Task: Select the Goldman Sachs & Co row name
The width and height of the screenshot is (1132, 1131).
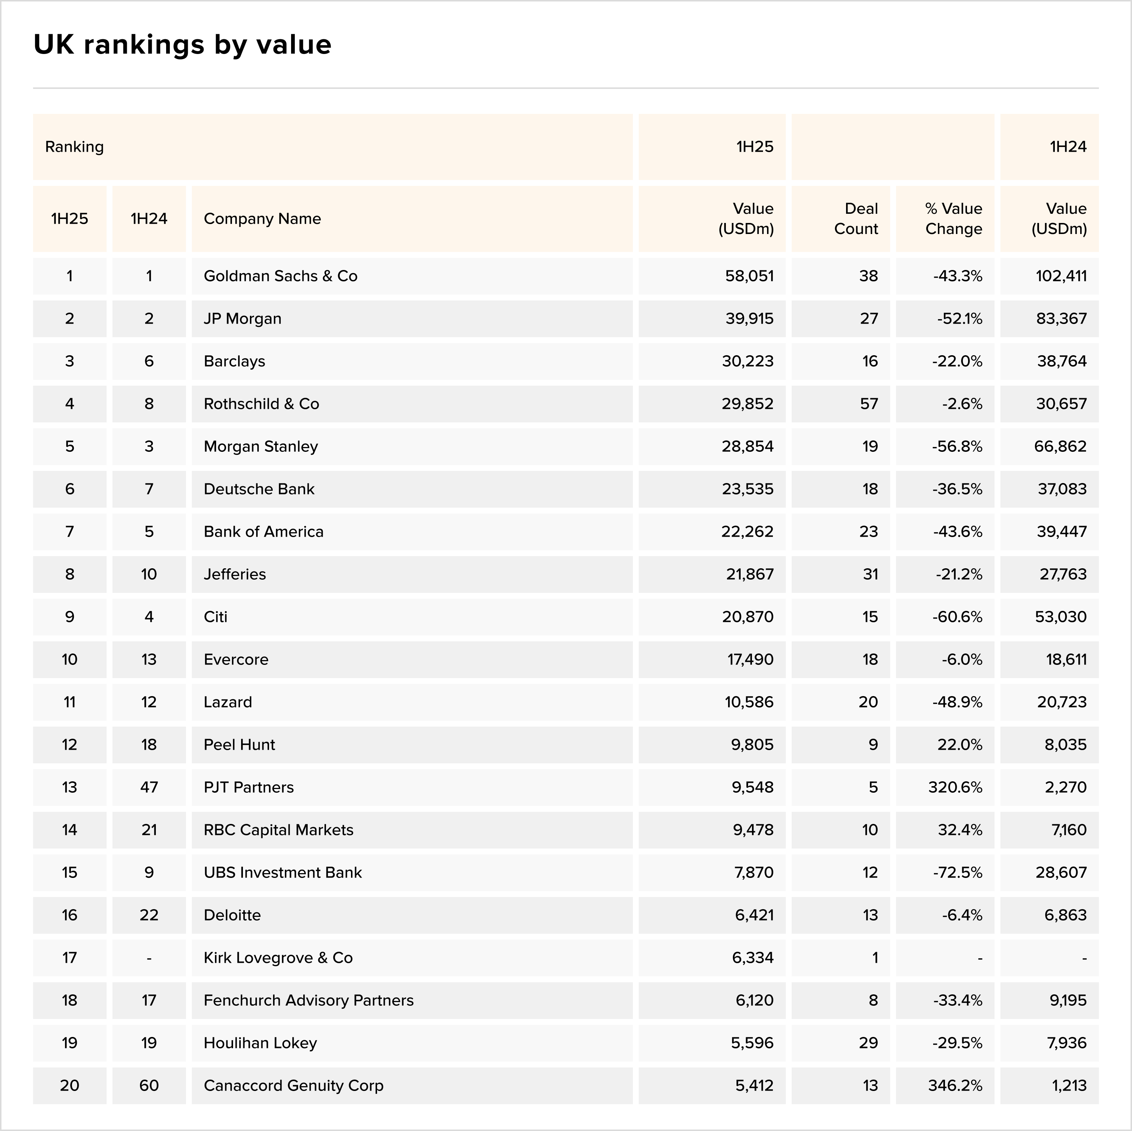Action: 280,276
